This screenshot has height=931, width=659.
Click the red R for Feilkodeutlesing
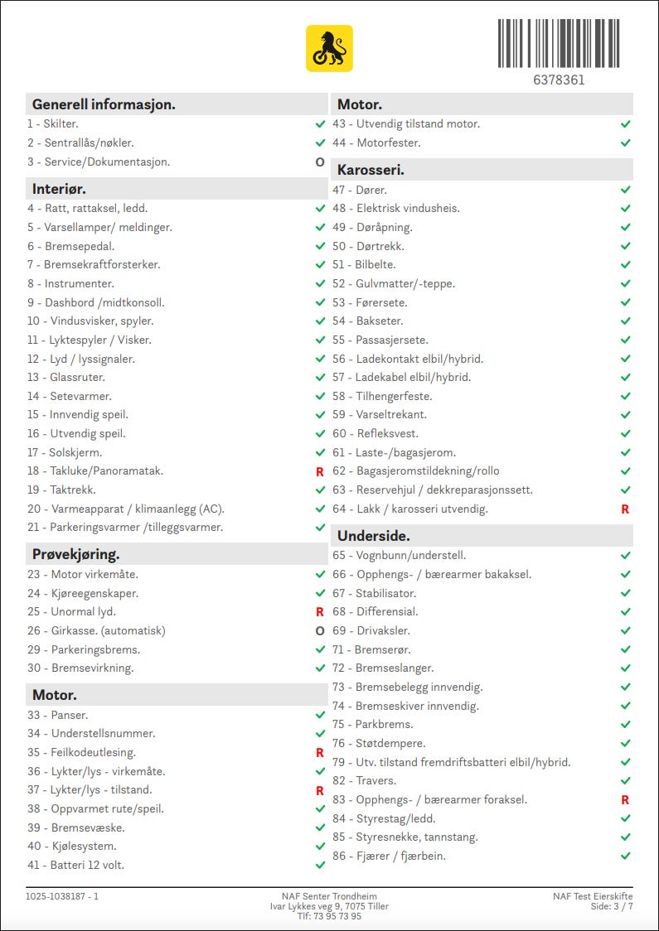coord(320,753)
